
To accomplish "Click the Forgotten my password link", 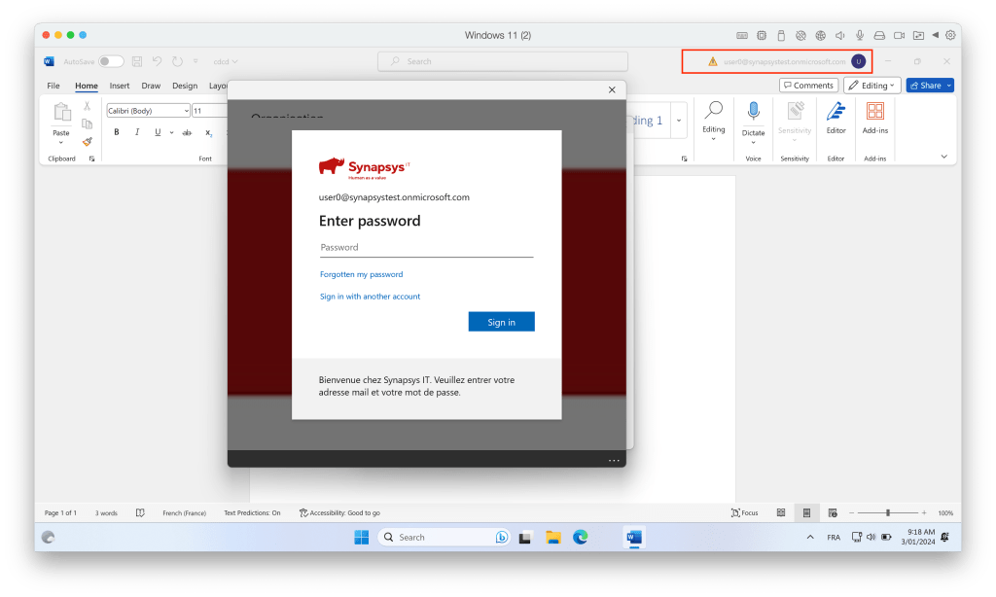I will click(361, 274).
